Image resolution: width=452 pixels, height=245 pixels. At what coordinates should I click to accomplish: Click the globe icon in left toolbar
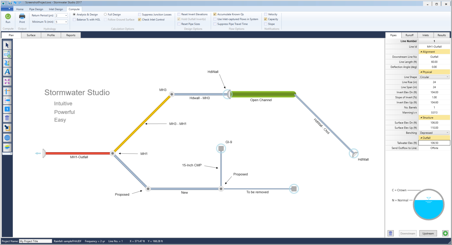[x=7, y=138]
